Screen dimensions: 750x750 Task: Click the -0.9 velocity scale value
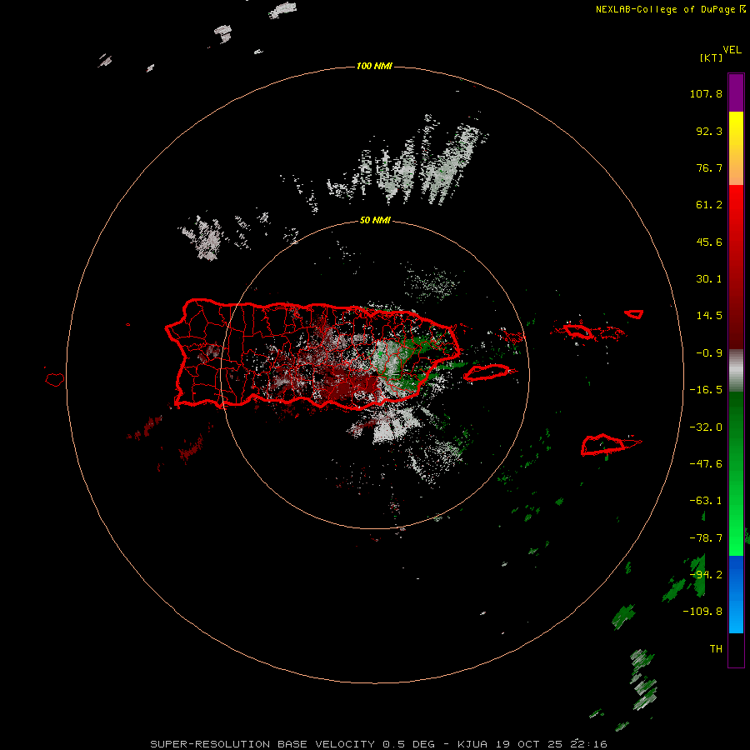click(709, 353)
